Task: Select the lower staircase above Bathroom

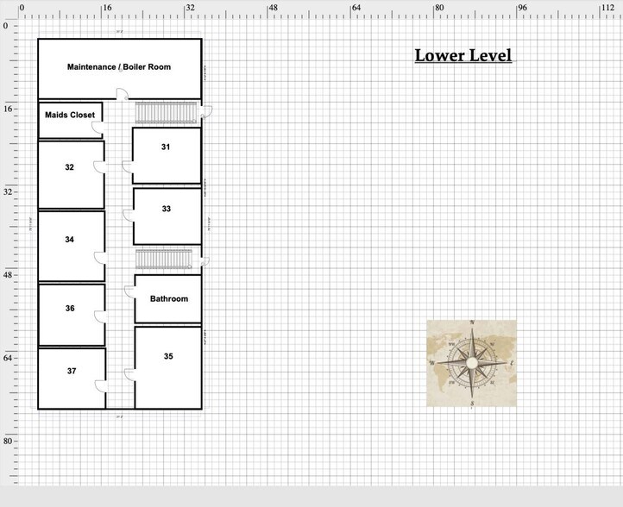Action: point(163,260)
